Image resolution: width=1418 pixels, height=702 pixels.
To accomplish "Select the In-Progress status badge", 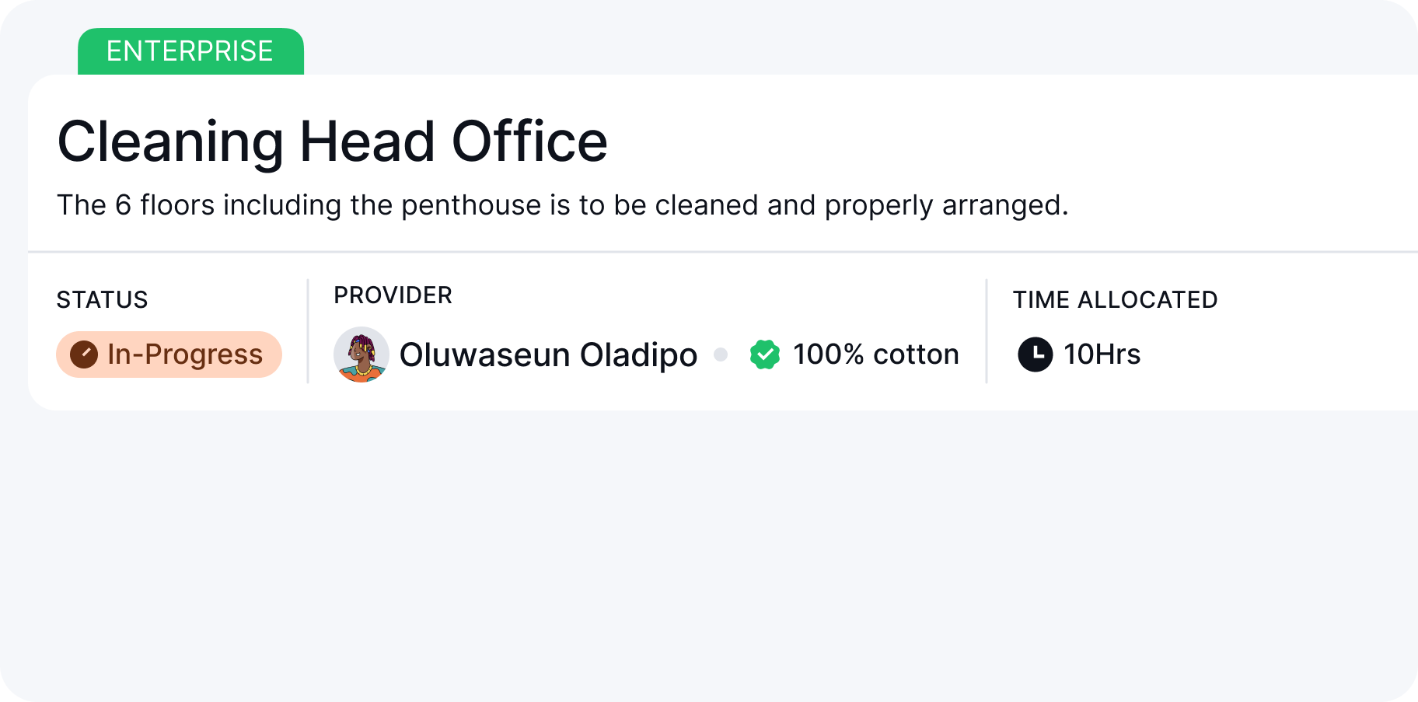I will (x=169, y=354).
